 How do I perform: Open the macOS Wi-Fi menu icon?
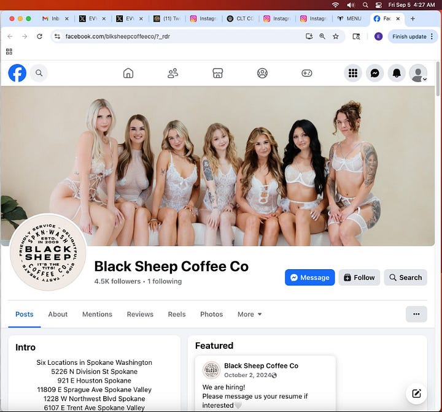click(x=335, y=5)
